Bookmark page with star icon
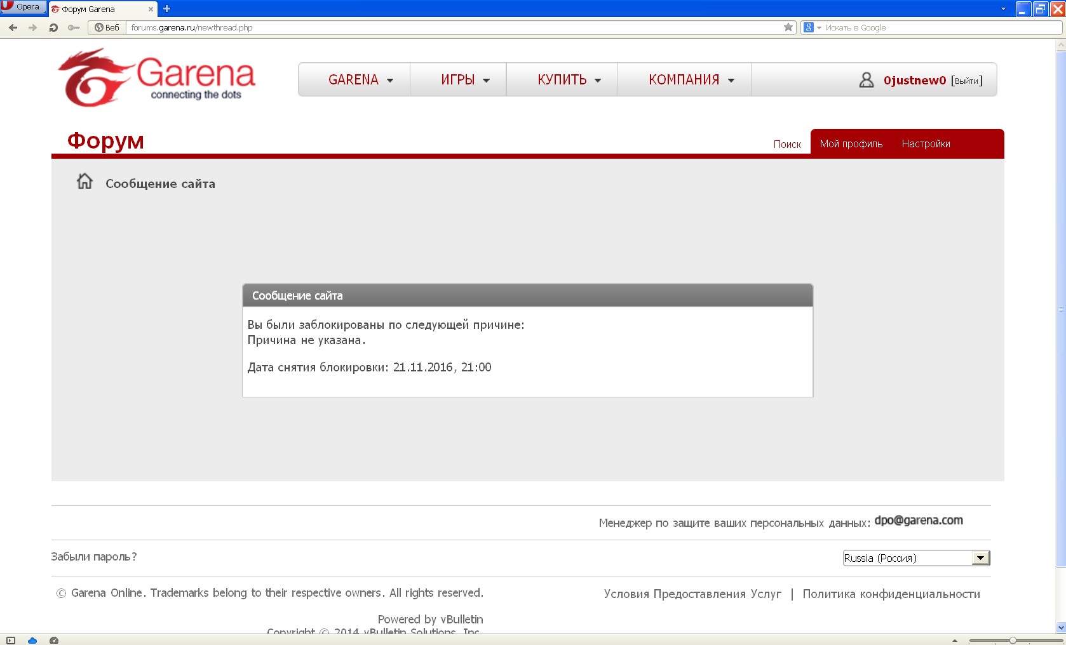 (788, 27)
